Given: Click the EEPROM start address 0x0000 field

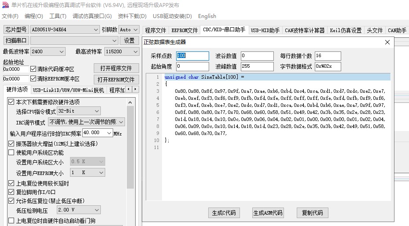Looking at the screenshot, I should click(x=16, y=79).
